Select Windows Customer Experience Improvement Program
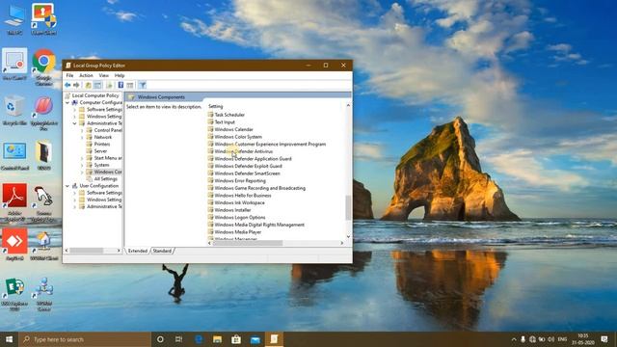The width and height of the screenshot is (617, 347). pos(270,144)
